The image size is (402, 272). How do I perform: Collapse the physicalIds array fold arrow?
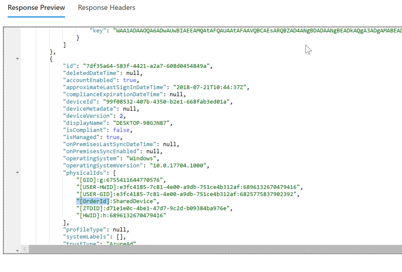tap(18, 173)
